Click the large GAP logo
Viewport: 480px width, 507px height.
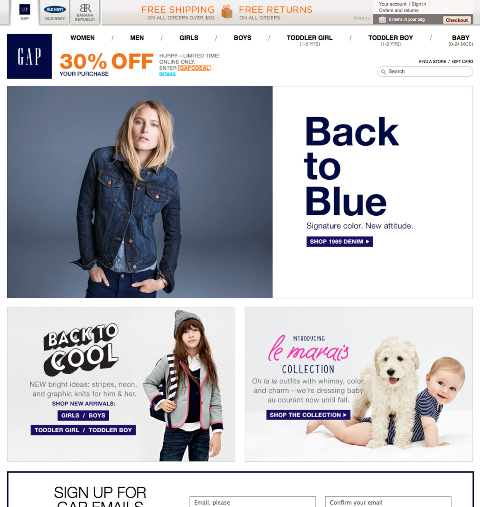30,56
